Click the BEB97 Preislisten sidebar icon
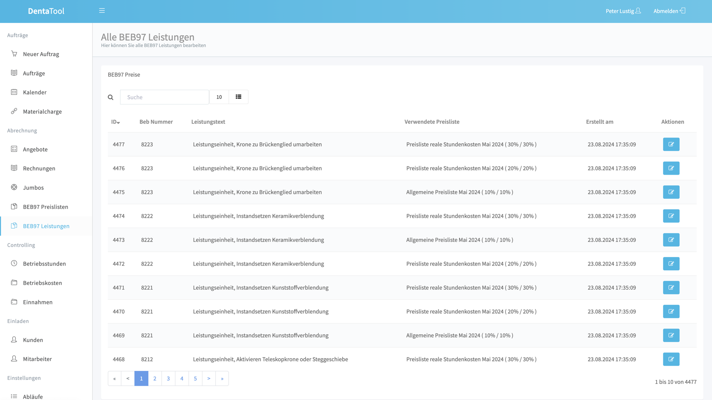The width and height of the screenshot is (712, 400). point(14,206)
